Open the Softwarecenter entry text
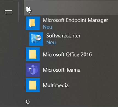118x107 pixels. click(63, 36)
